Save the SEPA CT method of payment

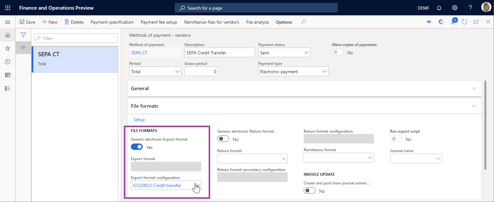[27, 22]
